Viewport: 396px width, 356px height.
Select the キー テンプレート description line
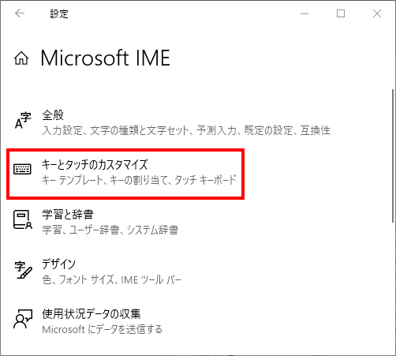coord(139,180)
